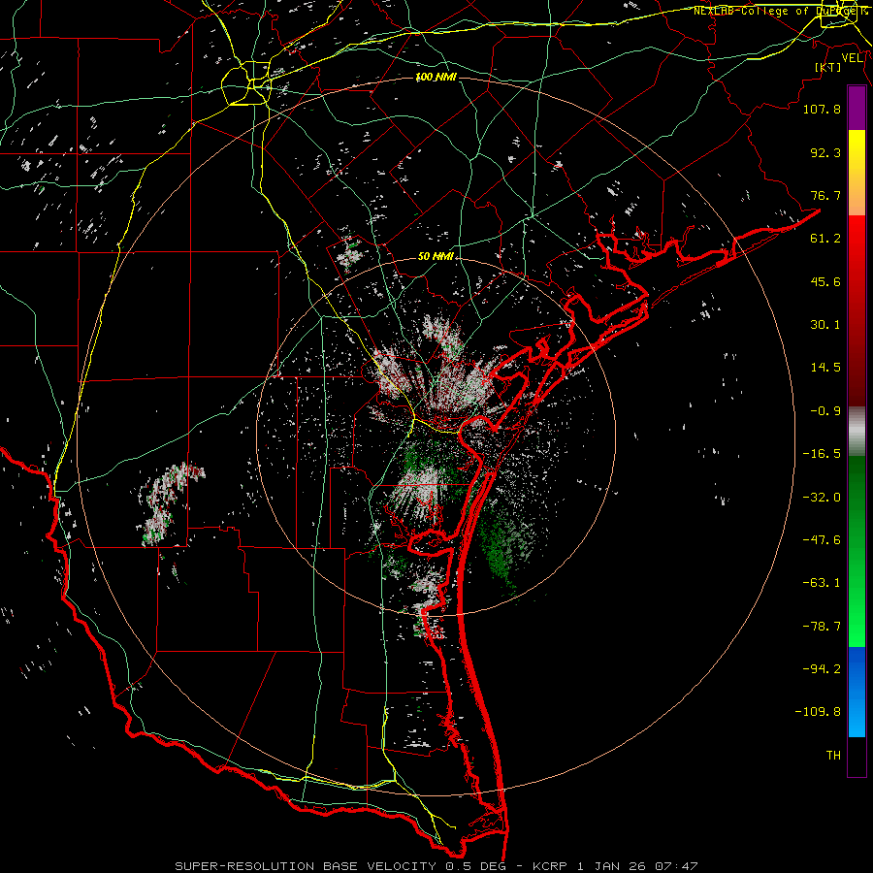Click the Super-Resolution Base Velocity caption at bottom
This screenshot has height=873, width=873.
[436, 866]
